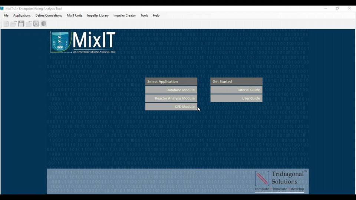Open the File menu

(x=6, y=16)
